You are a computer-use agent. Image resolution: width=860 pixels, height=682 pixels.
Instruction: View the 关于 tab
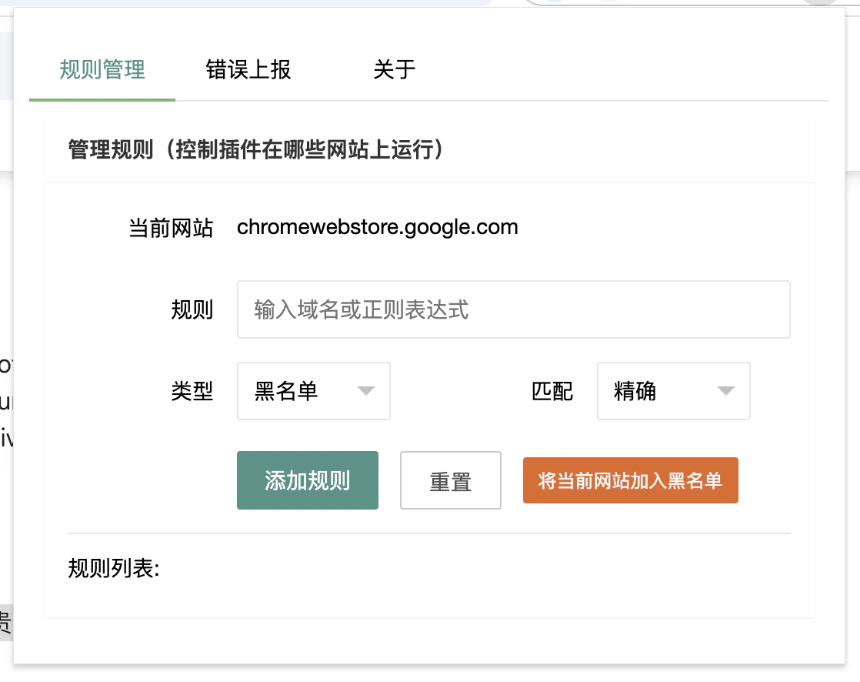click(x=395, y=69)
